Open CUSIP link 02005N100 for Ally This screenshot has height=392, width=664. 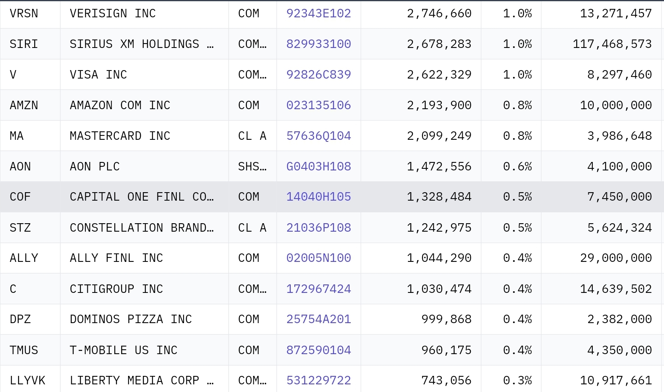tap(319, 258)
